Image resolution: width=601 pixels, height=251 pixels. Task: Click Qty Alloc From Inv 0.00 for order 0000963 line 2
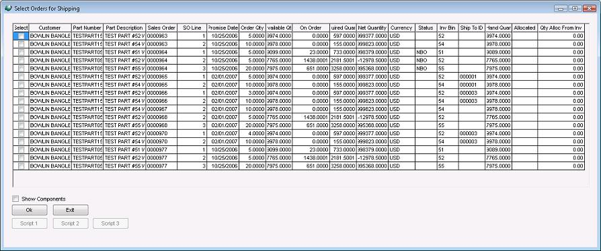click(561, 44)
